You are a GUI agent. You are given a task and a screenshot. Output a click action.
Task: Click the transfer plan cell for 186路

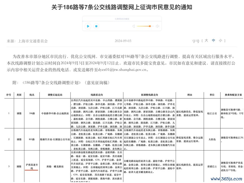click(x=232, y=113)
